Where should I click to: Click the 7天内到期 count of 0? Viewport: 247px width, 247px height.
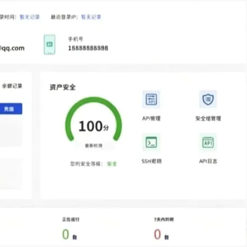click(x=157, y=234)
